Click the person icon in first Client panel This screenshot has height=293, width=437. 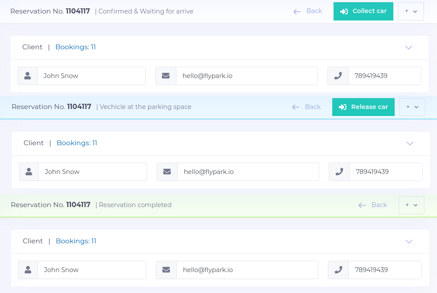28,76
